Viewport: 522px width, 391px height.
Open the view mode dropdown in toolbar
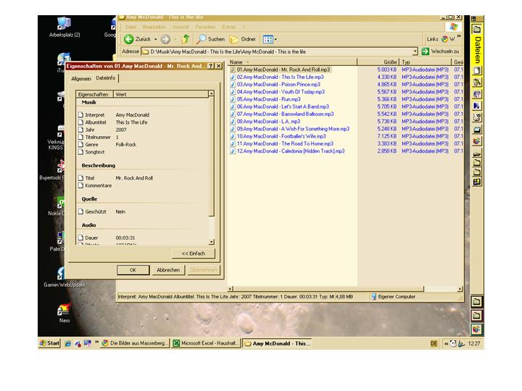tap(270, 39)
